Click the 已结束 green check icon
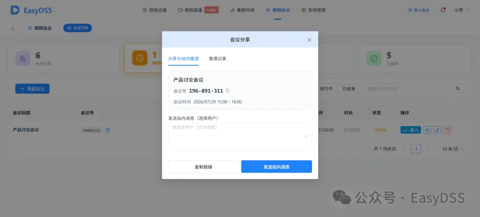The height and width of the screenshot is (217, 480). 374,59
